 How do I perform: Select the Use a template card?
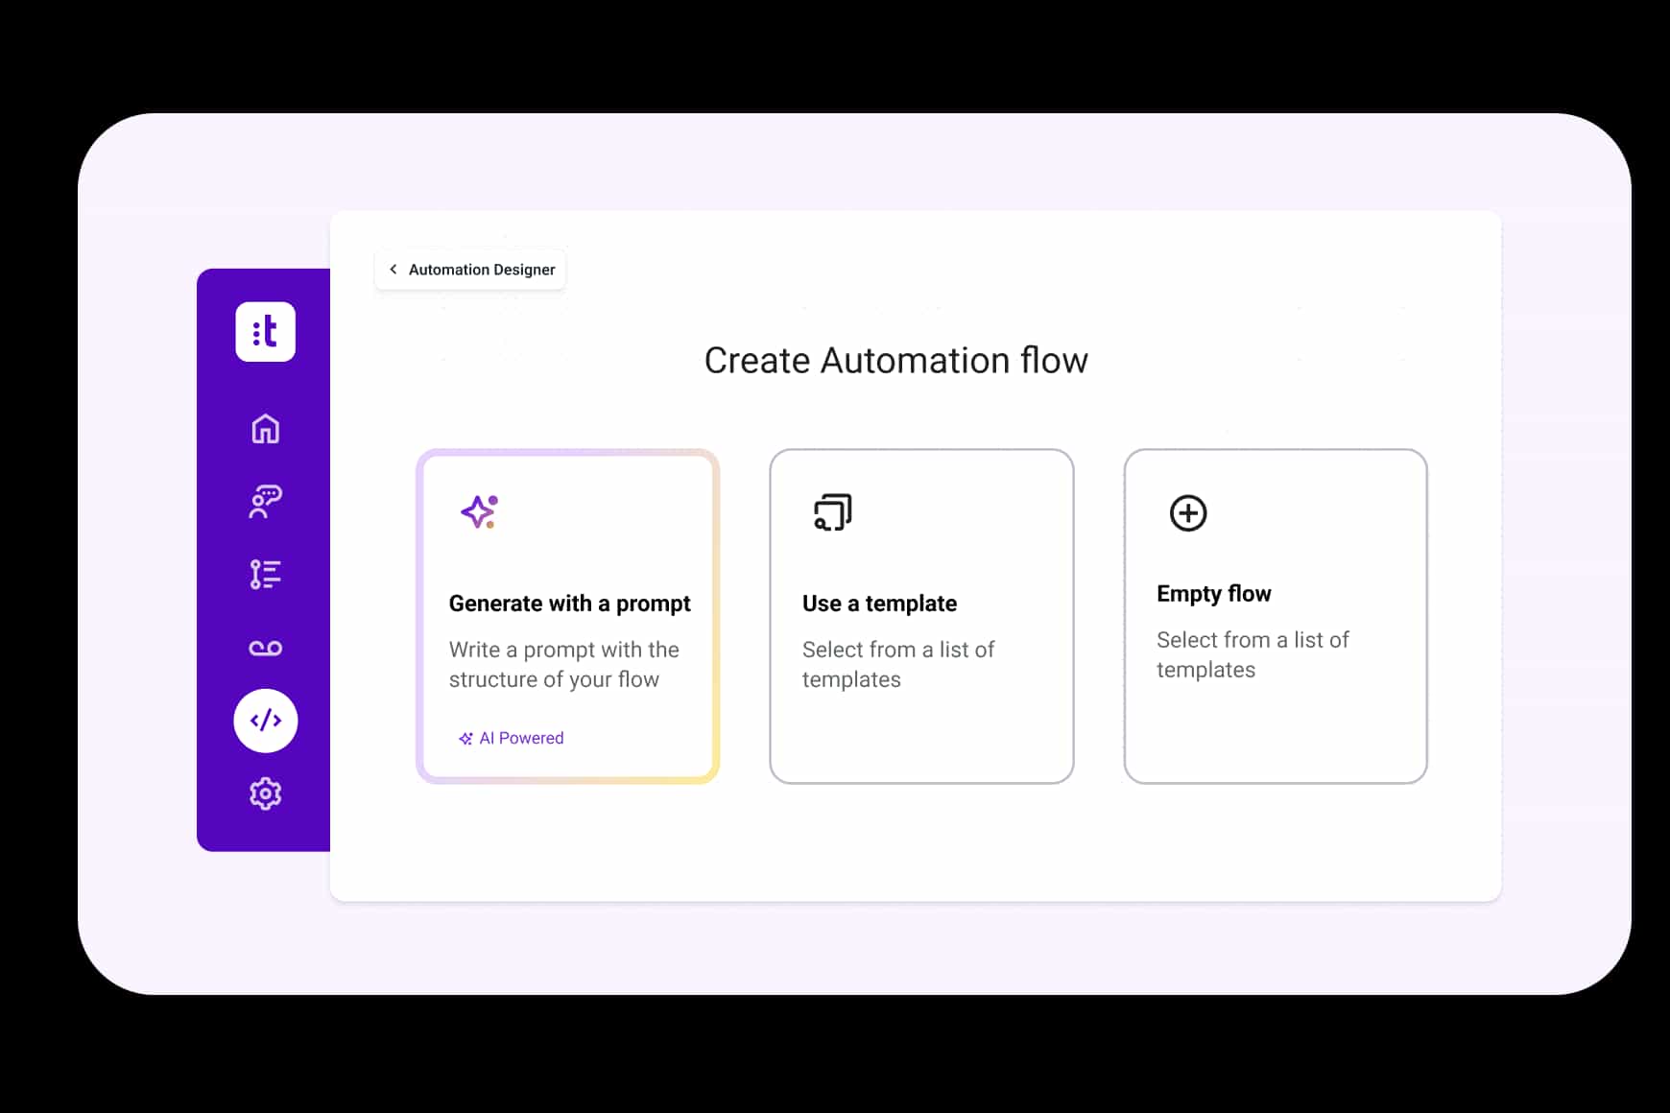coord(921,616)
